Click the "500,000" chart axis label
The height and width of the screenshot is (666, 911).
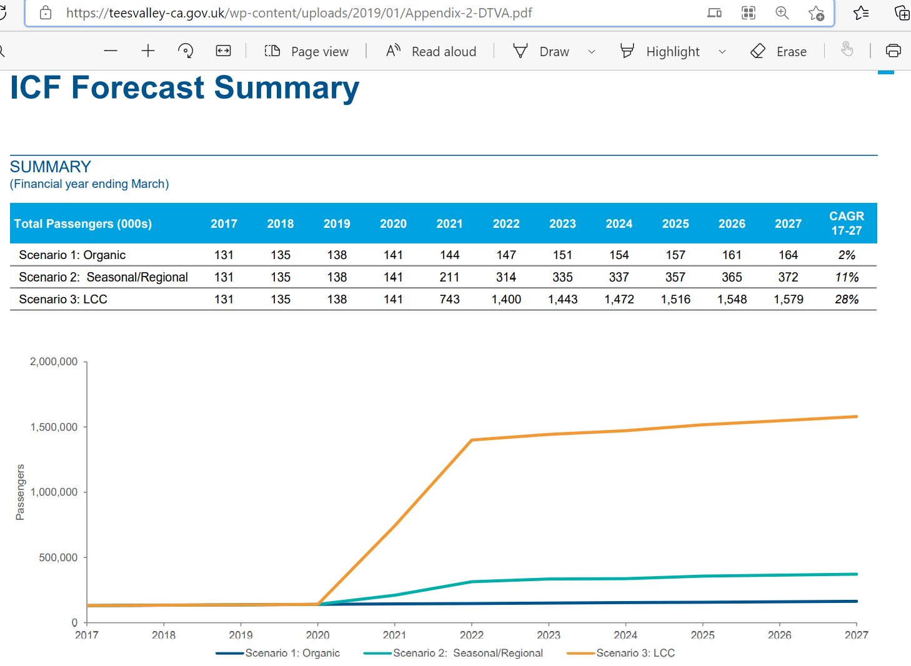(58, 557)
